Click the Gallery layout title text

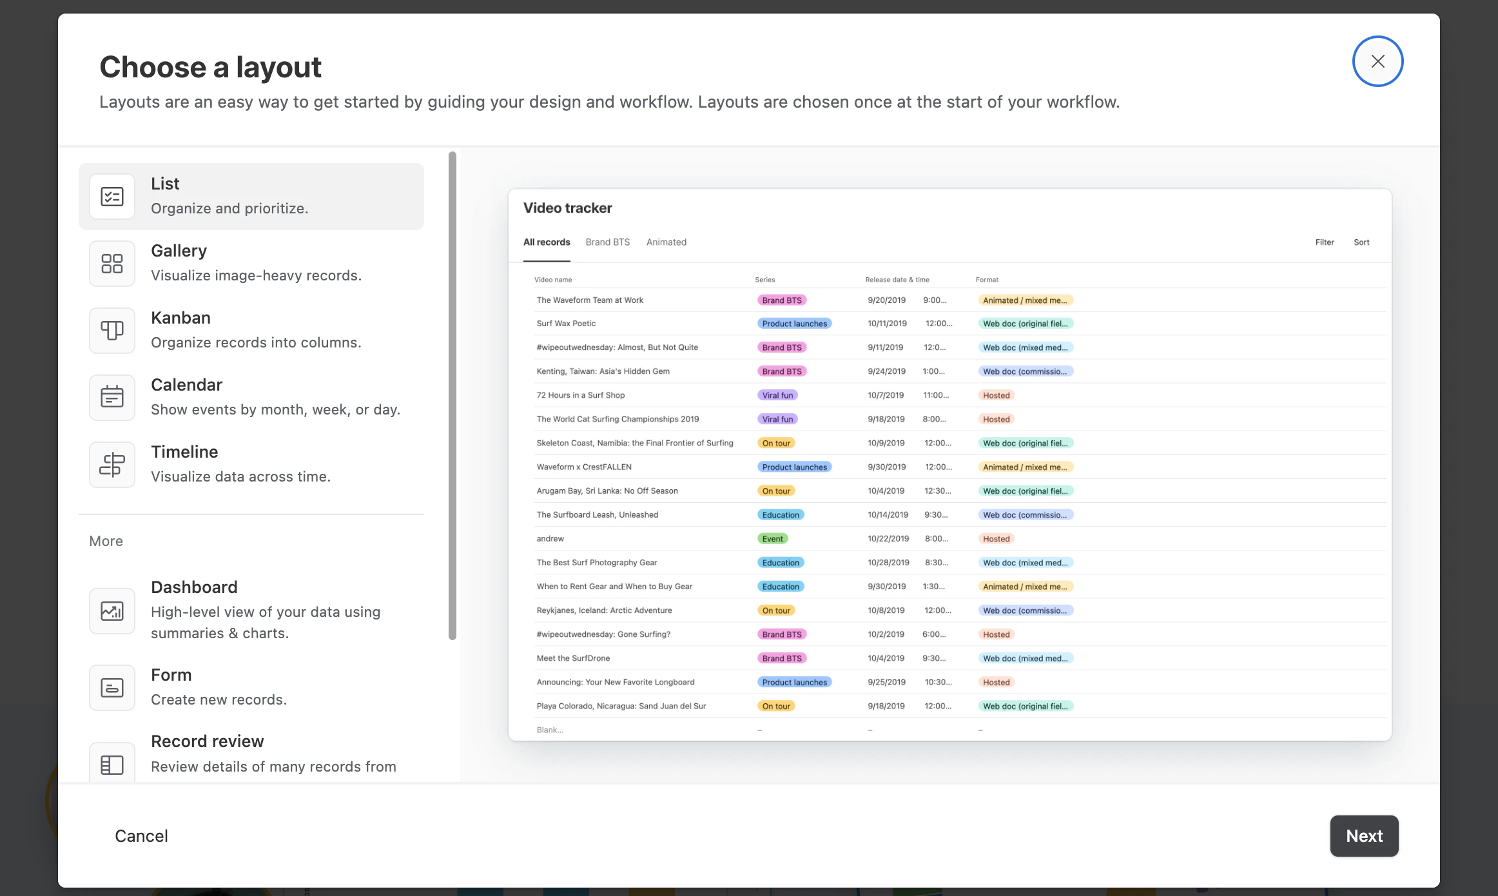179,251
